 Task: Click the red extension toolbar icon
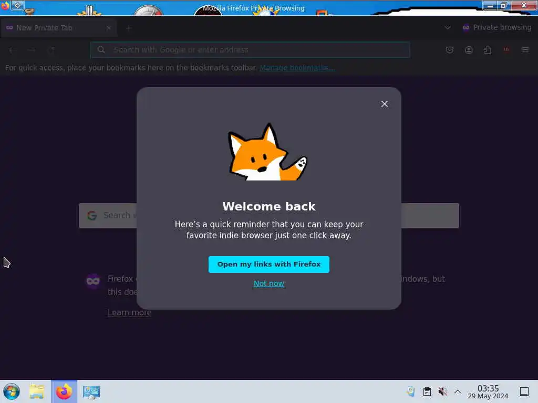tap(506, 50)
